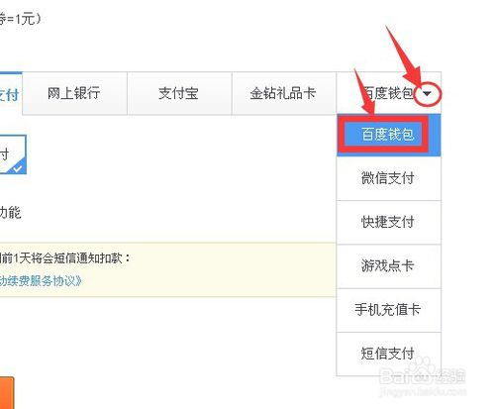Click the jingyan.baidu.com watermark text
Viewport: 495px width, 409px height.
click(x=424, y=392)
